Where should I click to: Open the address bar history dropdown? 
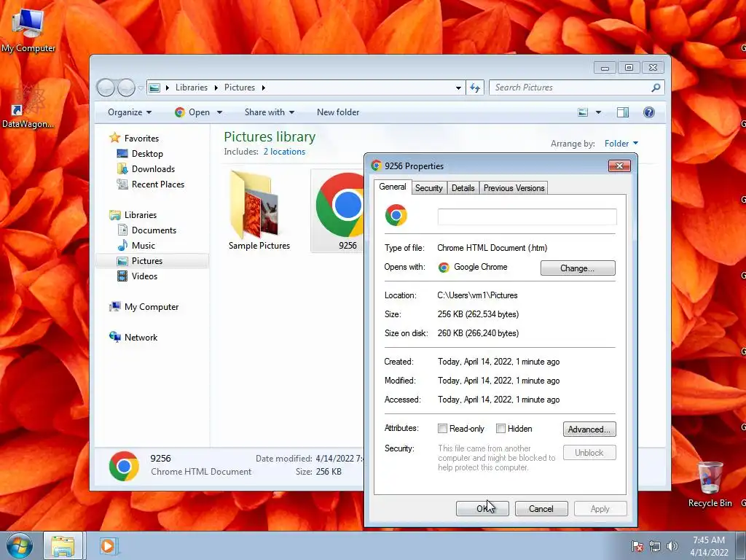[458, 87]
